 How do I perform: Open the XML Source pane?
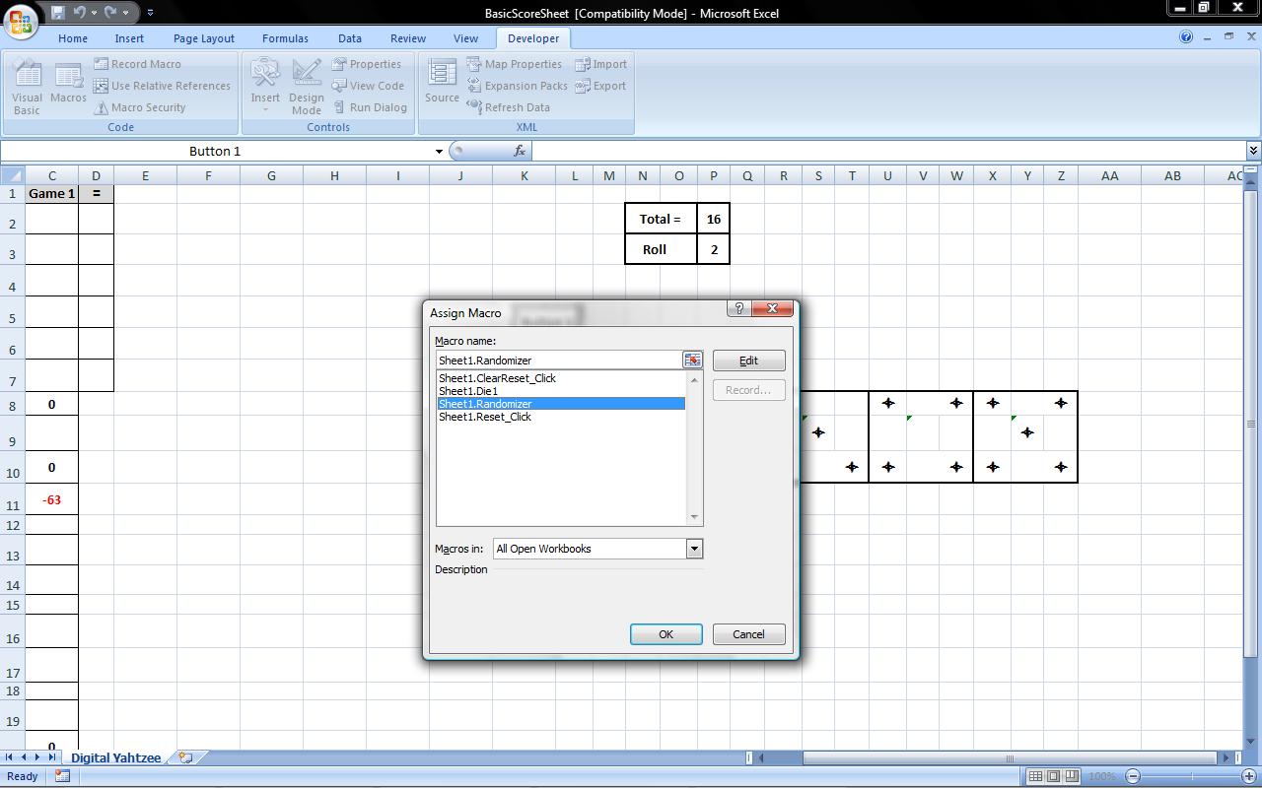coord(442,83)
